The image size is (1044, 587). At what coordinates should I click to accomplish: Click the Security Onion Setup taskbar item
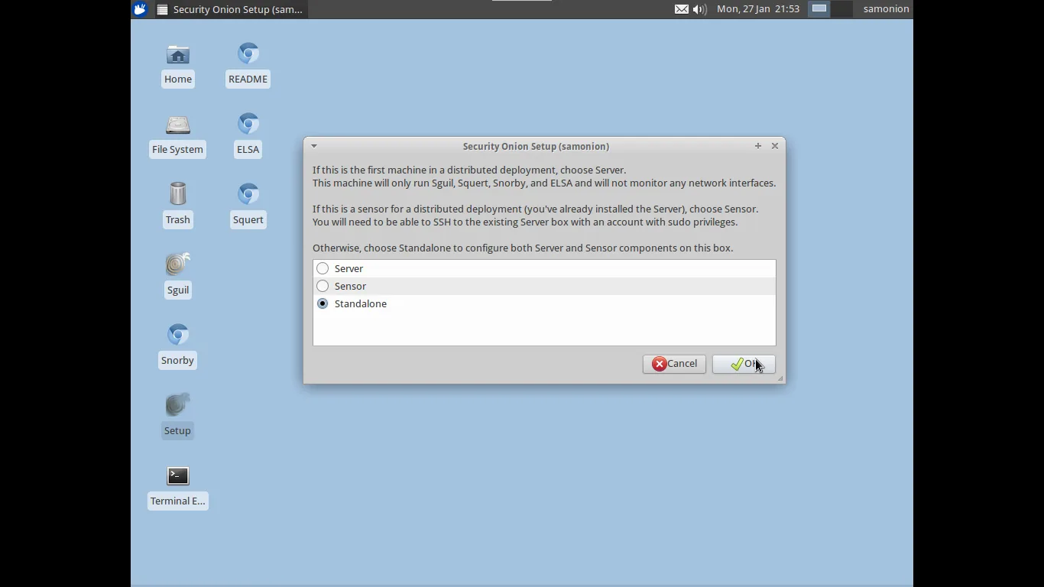pos(231,9)
